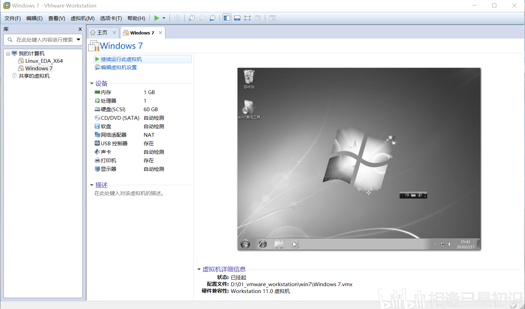
Task: Click the Windows 7 VM screen thumbnail
Action: (359, 159)
